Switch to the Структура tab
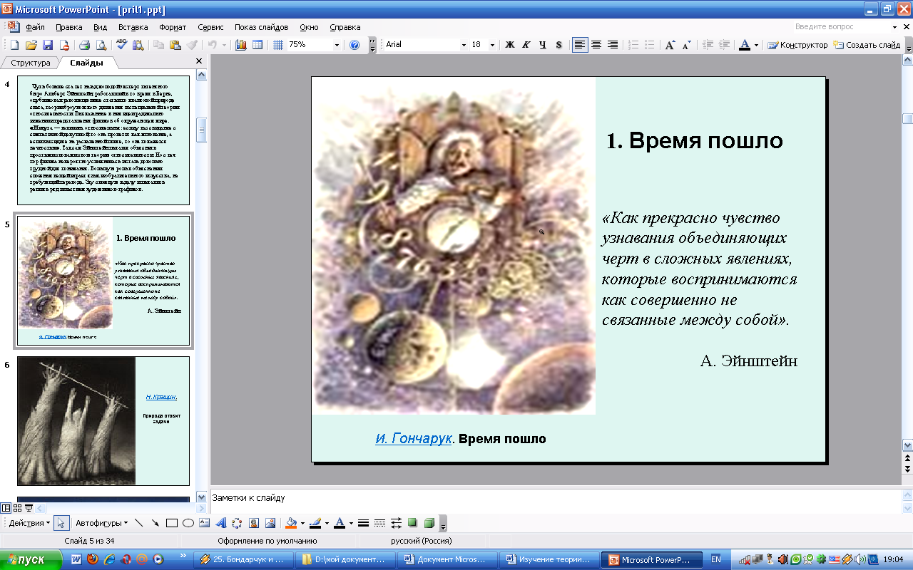 coord(31,63)
